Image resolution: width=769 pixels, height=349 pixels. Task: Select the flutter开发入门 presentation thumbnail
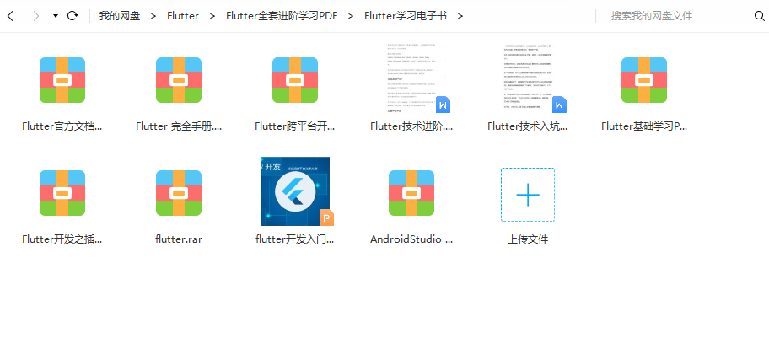pyautogui.click(x=296, y=191)
